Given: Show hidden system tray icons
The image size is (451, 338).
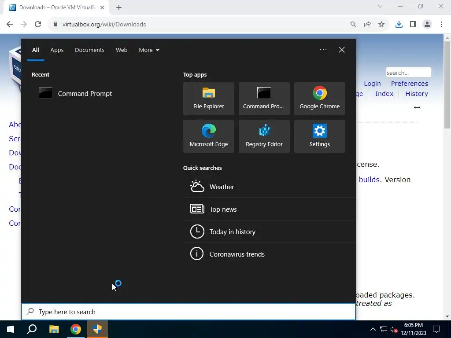Looking at the screenshot, I should [x=373, y=329].
